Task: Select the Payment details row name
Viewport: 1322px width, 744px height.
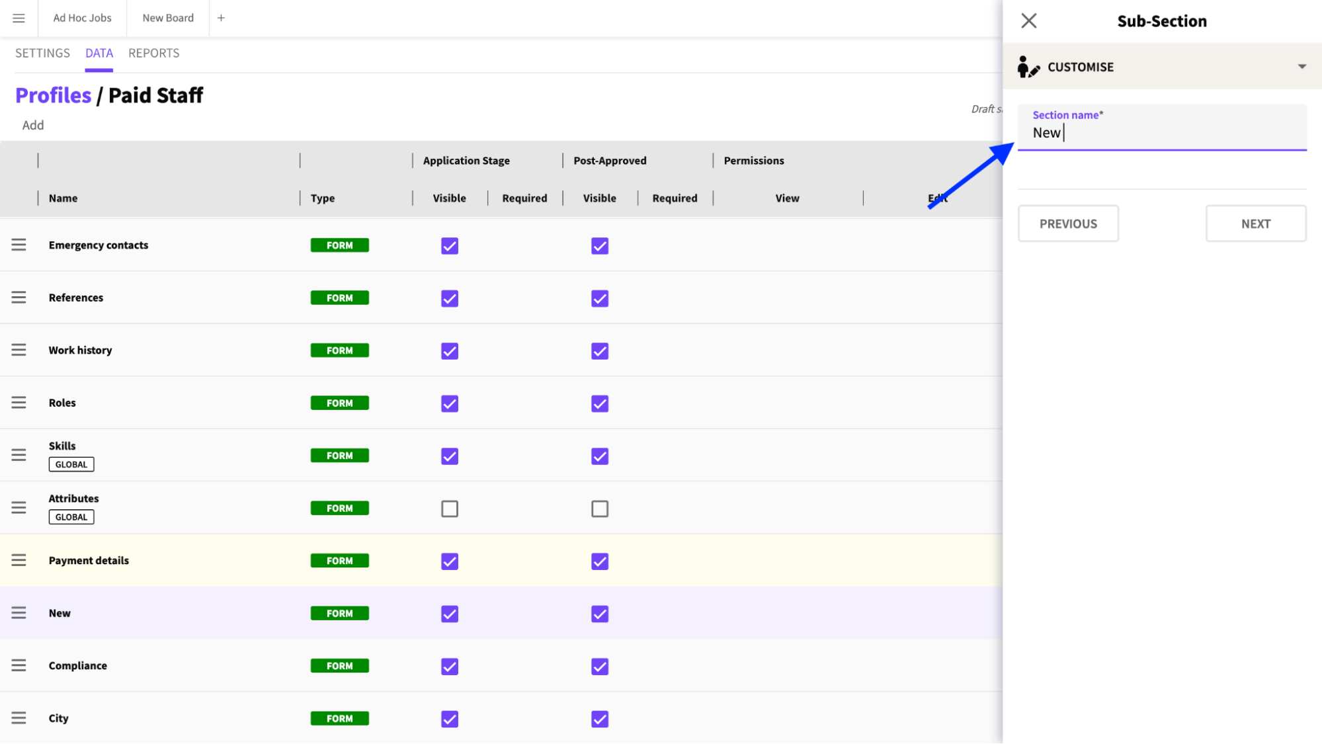Action: click(89, 560)
